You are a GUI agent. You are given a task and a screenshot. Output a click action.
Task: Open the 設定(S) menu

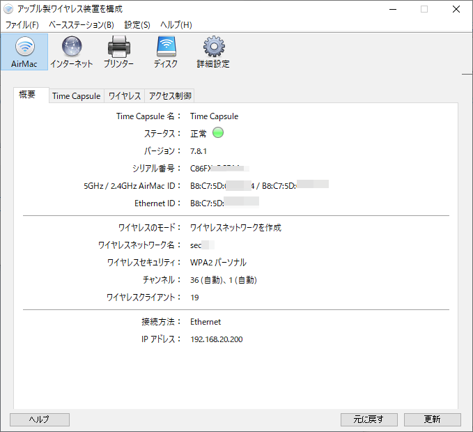tap(137, 25)
